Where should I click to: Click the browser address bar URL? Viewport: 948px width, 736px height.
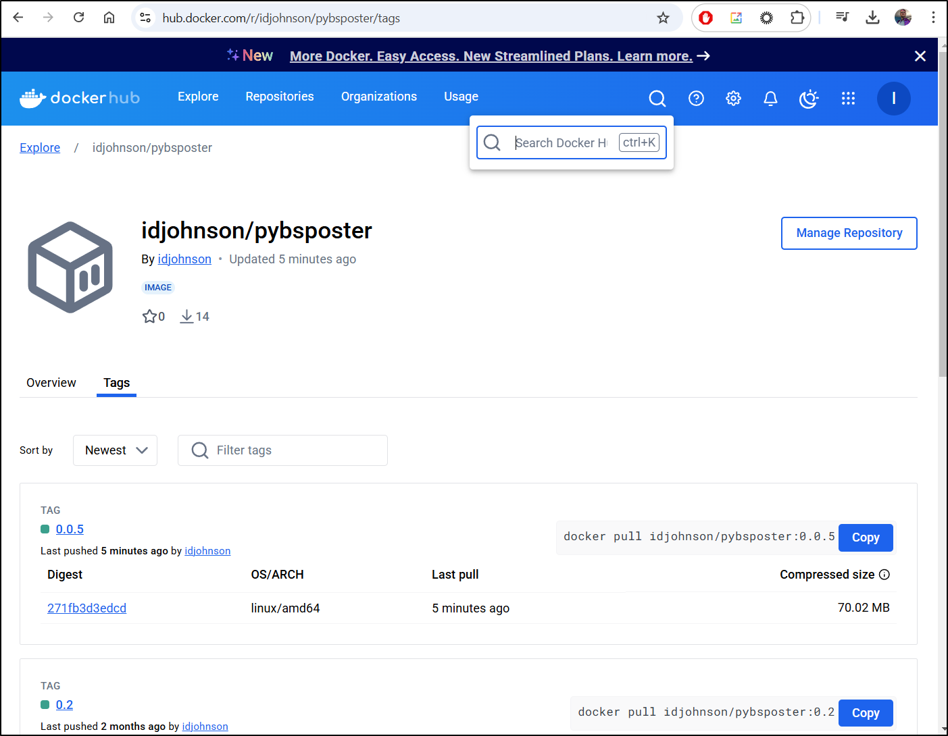pyautogui.click(x=281, y=18)
